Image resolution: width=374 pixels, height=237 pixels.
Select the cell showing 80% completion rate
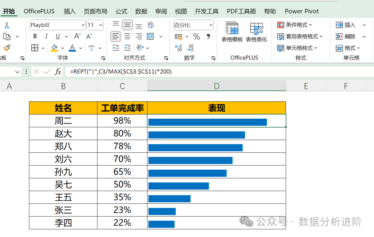pos(122,134)
